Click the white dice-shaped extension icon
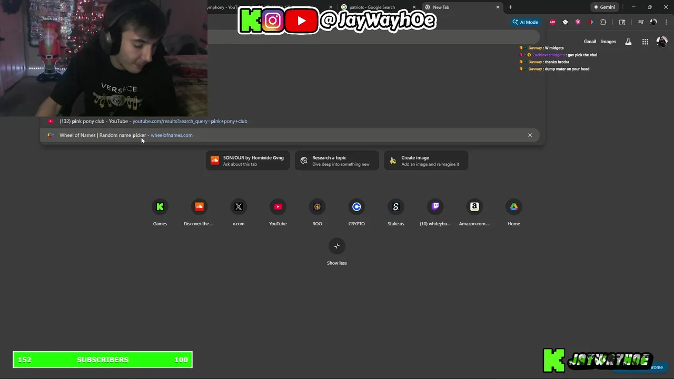The image size is (674, 379). [565, 22]
